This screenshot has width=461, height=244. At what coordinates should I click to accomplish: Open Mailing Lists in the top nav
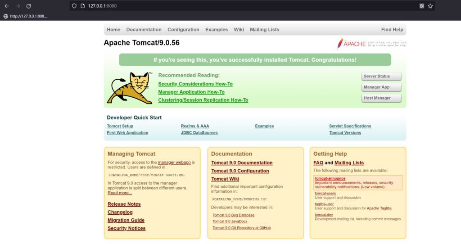264,30
